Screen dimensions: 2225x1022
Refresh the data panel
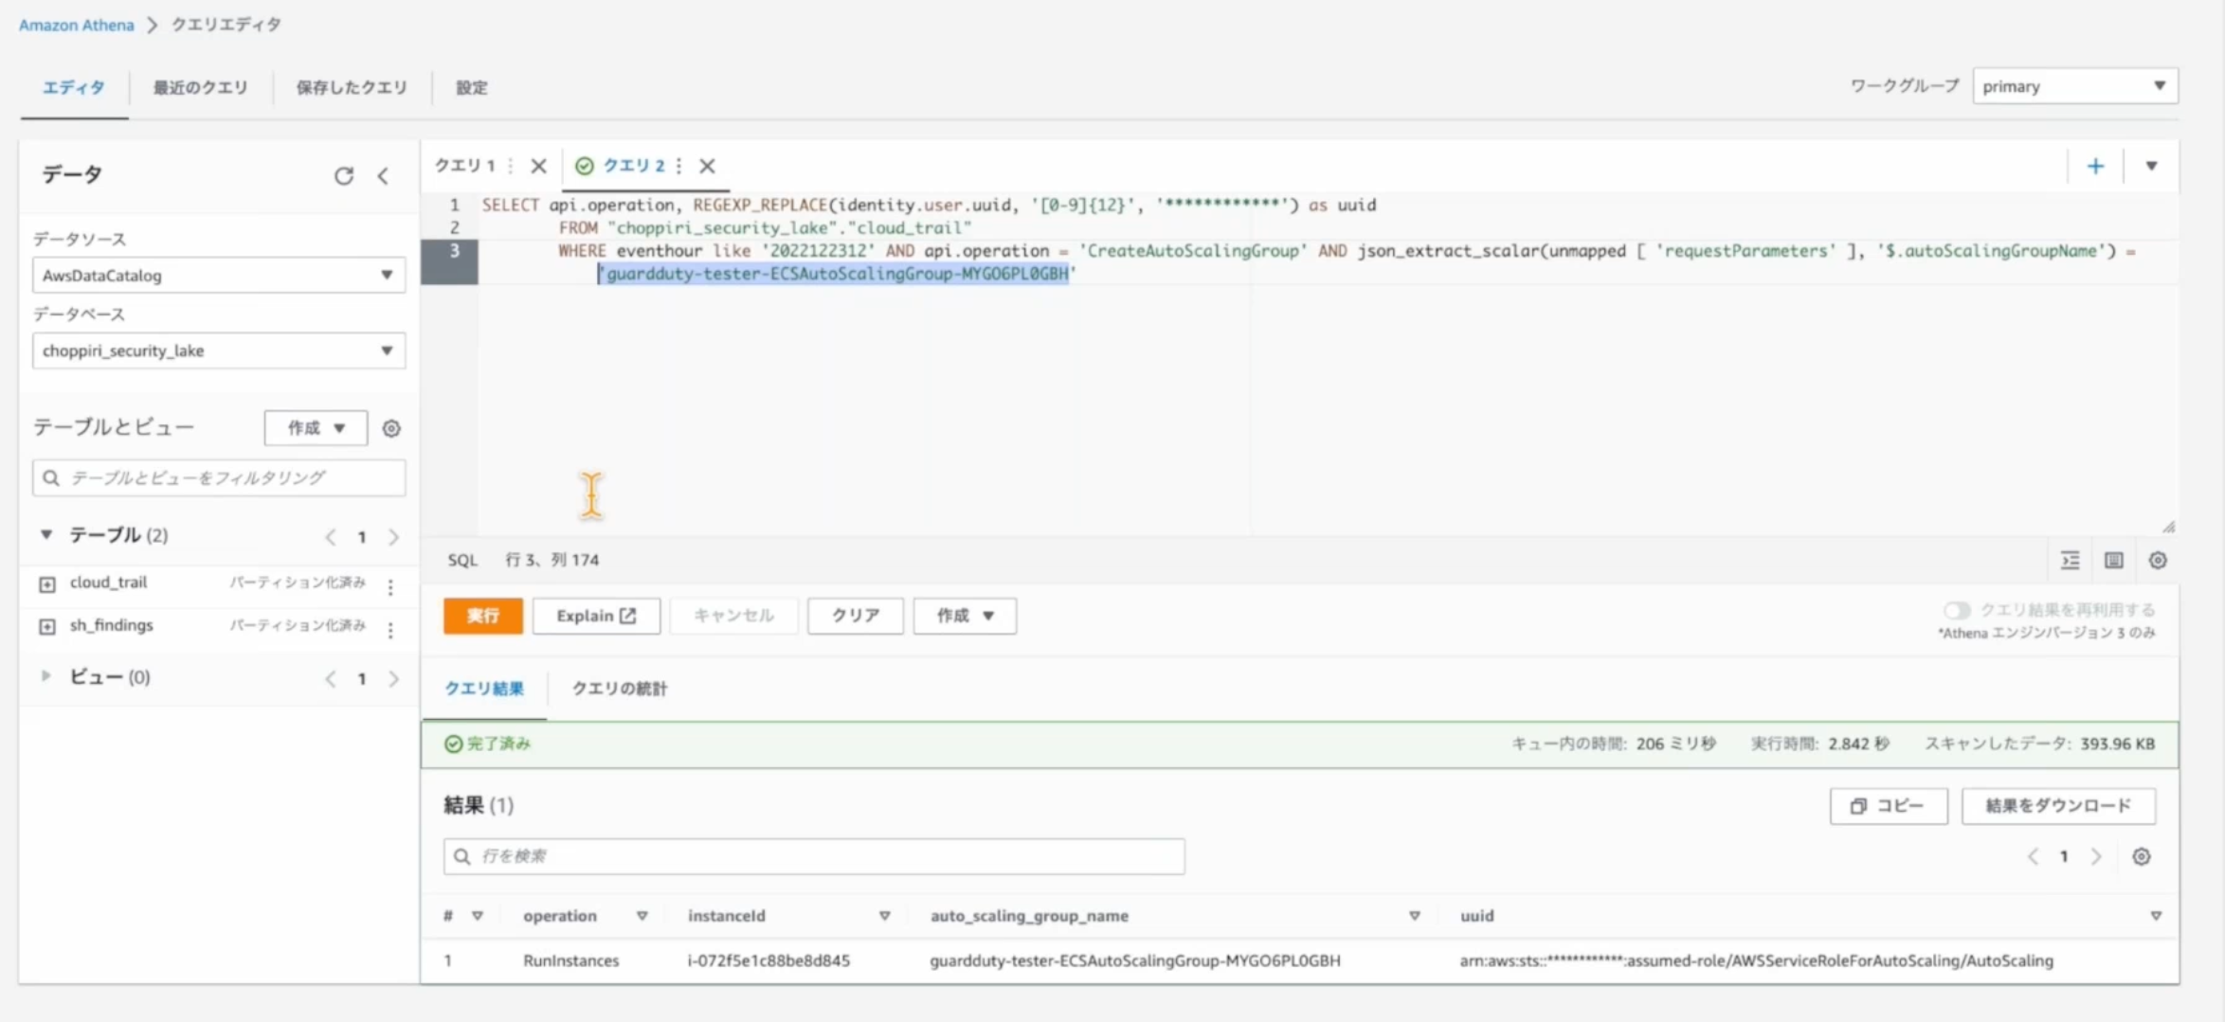coord(344,175)
